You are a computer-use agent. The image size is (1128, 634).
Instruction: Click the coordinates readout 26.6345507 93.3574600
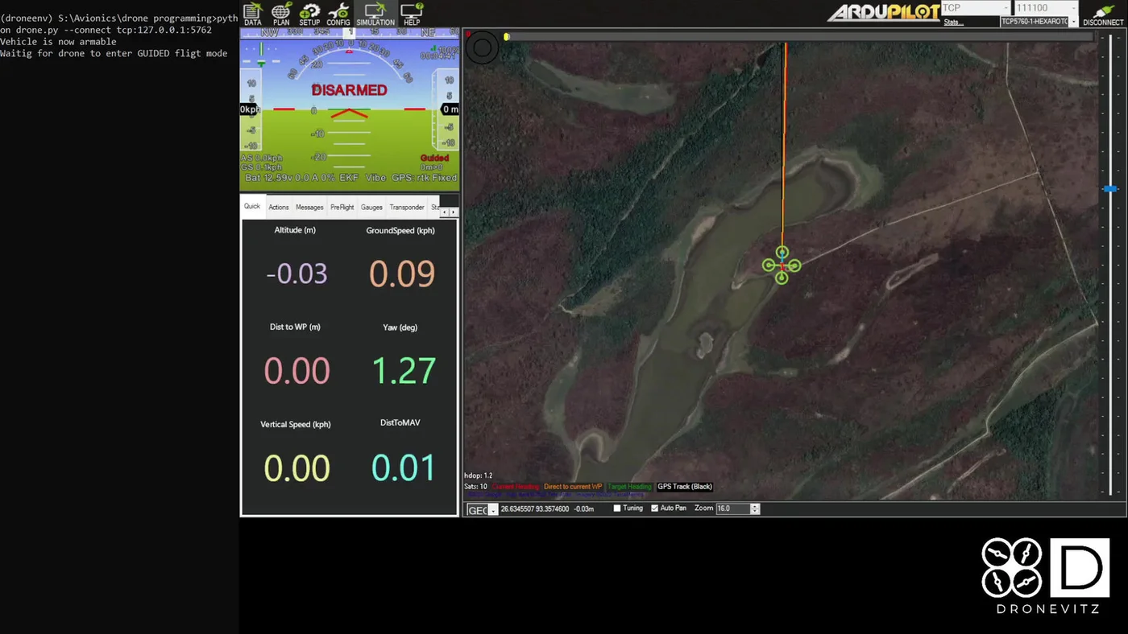click(535, 509)
